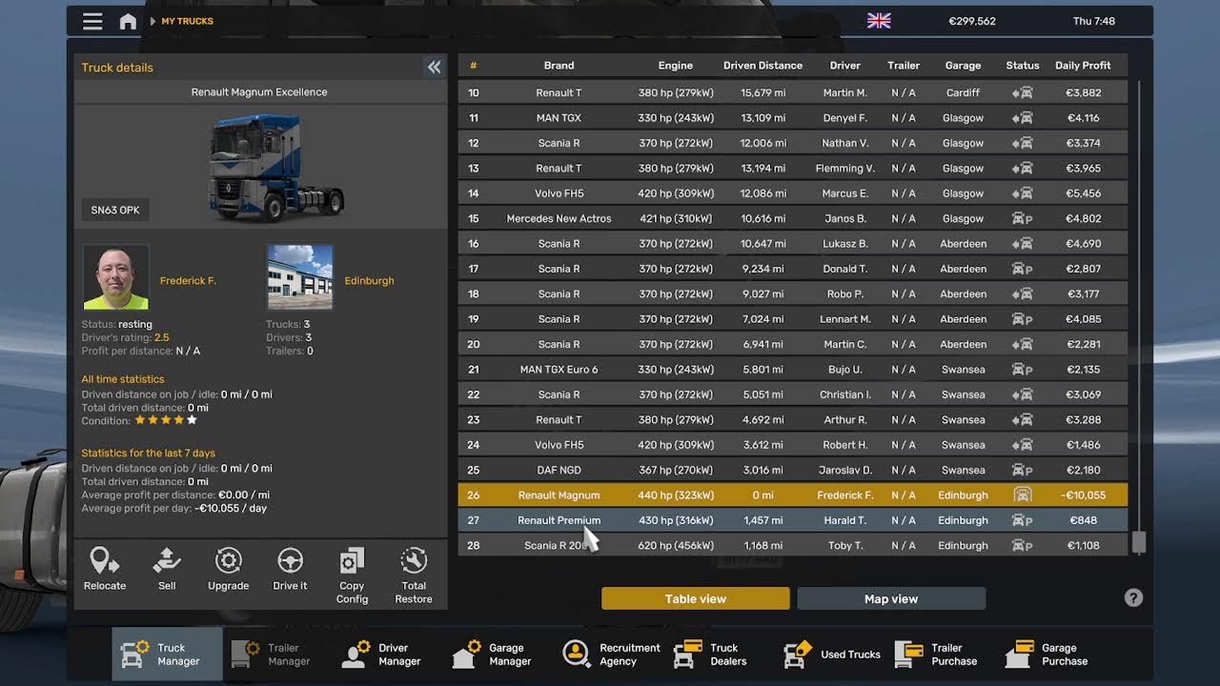Open the Recruitment Agency tab
Image resolution: width=1220 pixels, height=686 pixels.
coord(611,654)
